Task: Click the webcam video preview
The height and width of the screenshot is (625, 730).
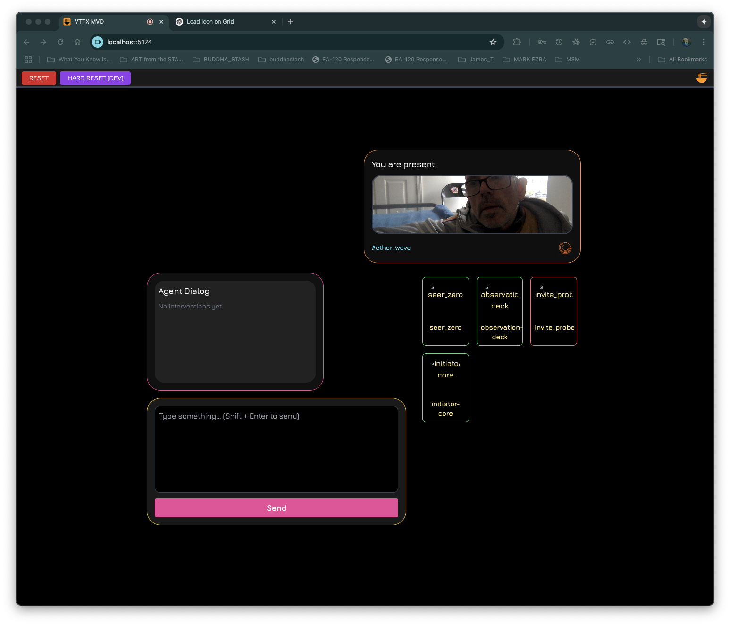Action: tap(472, 205)
